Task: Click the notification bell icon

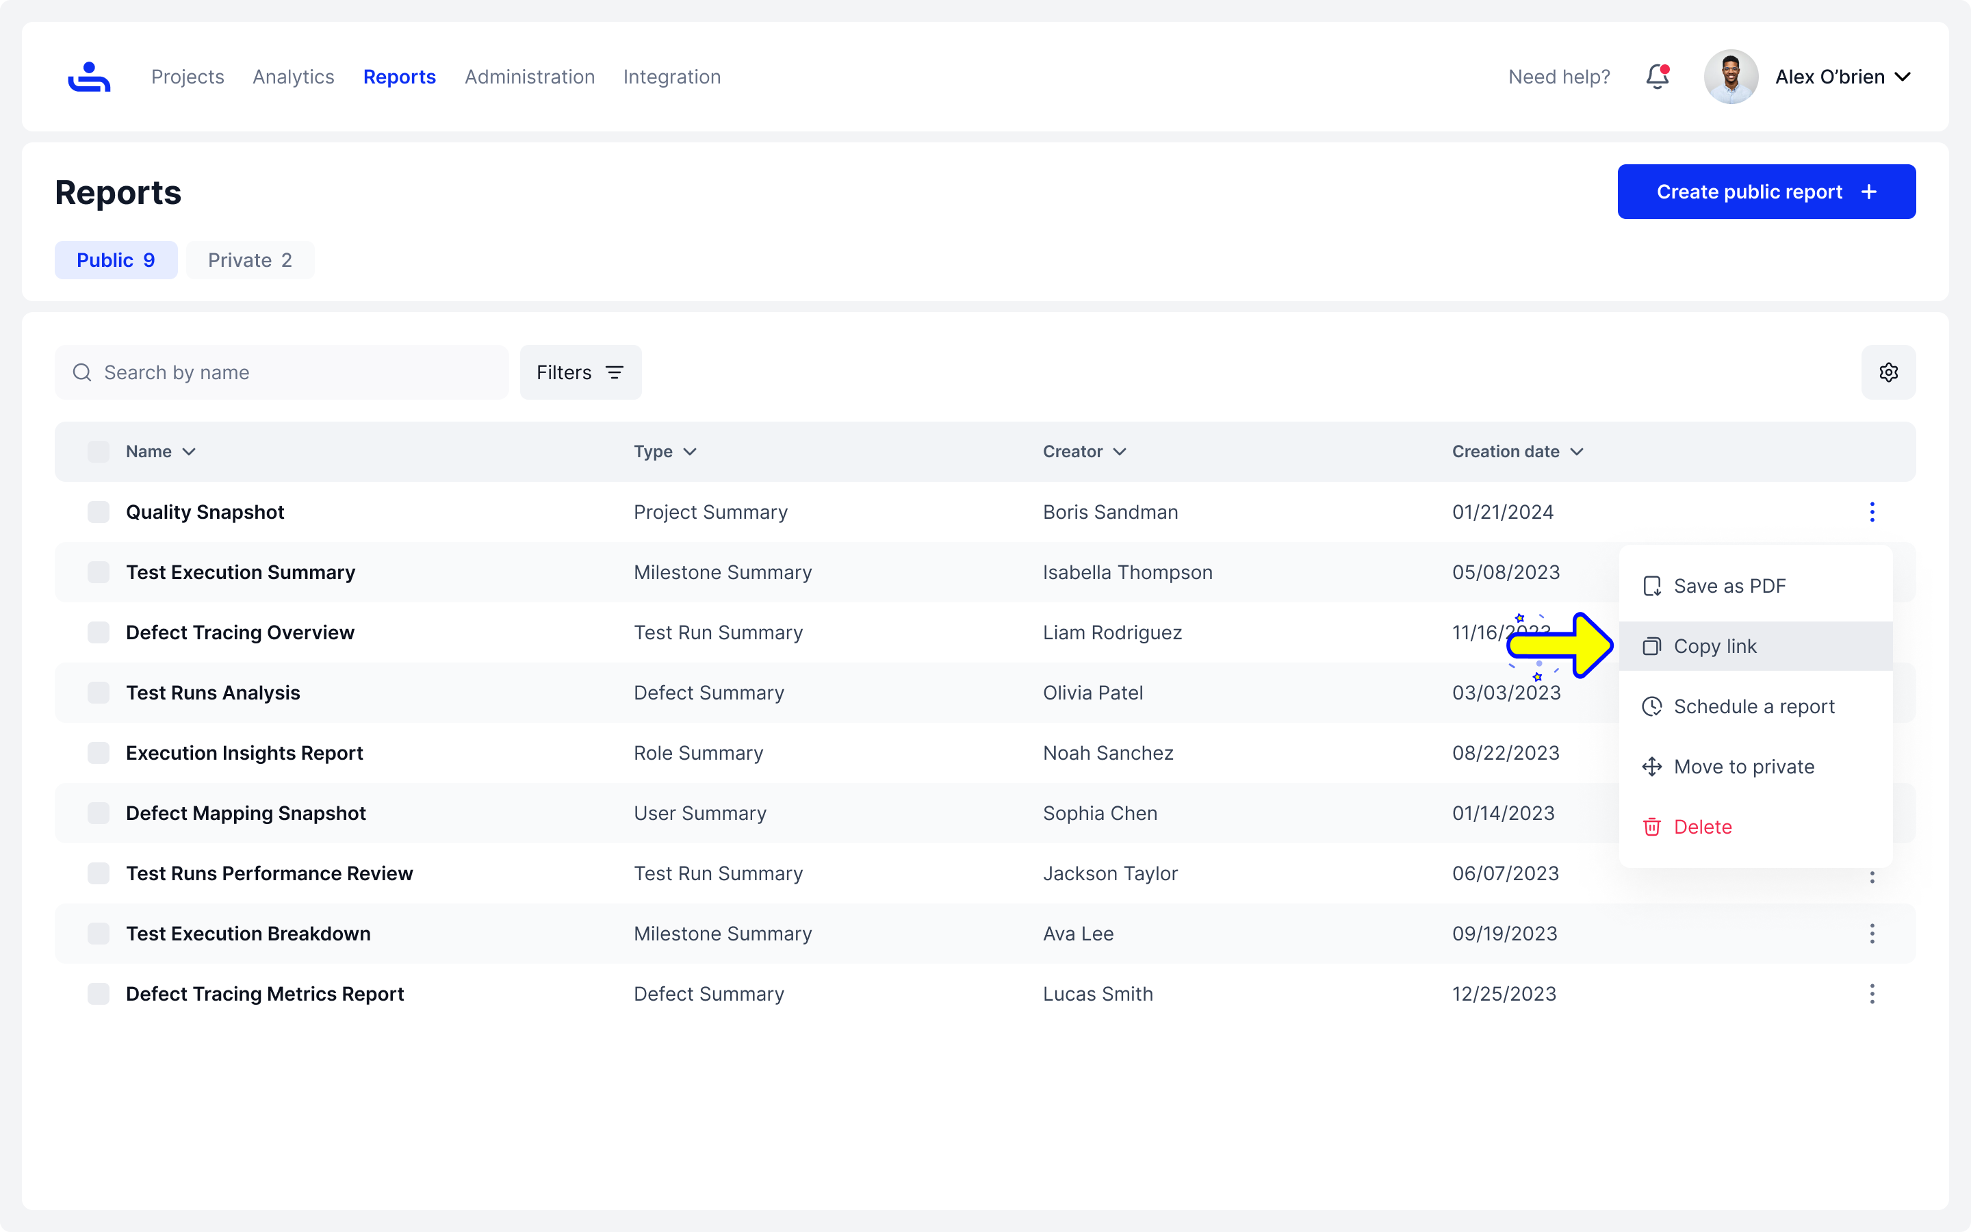Action: click(x=1657, y=77)
